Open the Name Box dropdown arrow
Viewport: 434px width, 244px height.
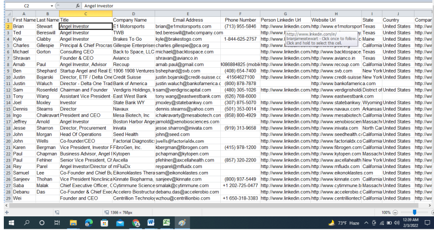point(52,6)
